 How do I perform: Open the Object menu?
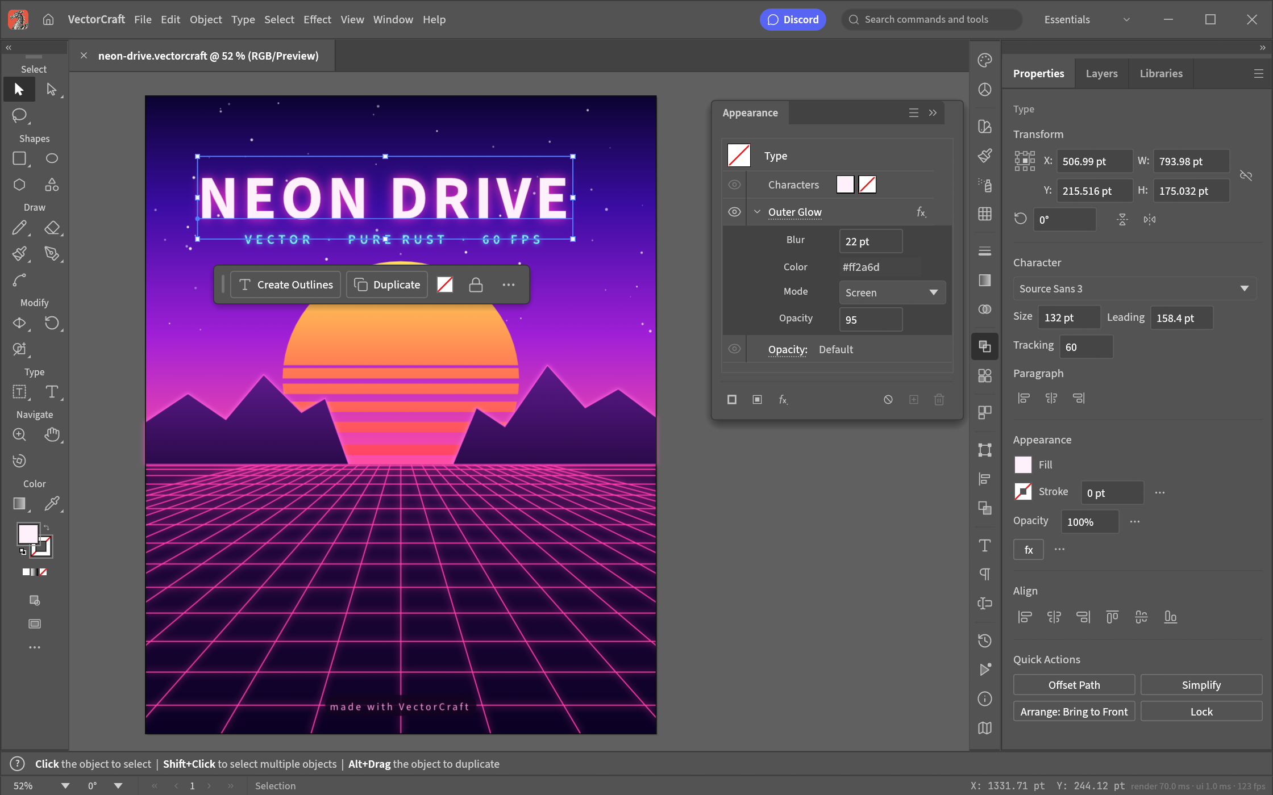[x=206, y=20]
